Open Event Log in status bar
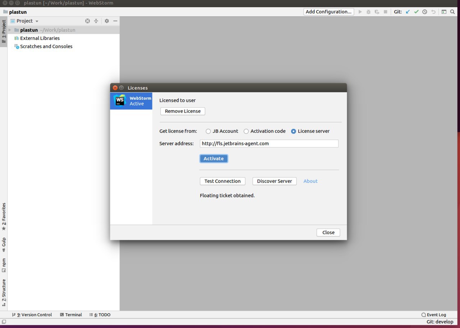This screenshot has width=460, height=328. [433, 315]
